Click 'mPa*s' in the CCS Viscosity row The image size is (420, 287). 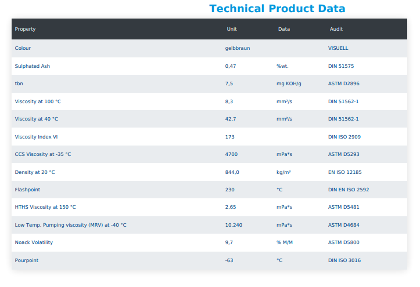pos(284,154)
